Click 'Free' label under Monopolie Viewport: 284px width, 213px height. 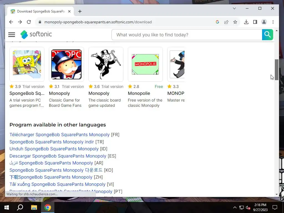tap(159, 87)
